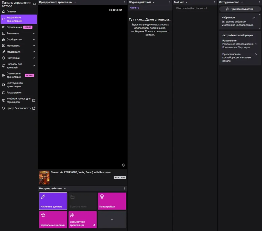Open the Журнал действий three-dot options menu
262x231 pixels.
[170, 2]
